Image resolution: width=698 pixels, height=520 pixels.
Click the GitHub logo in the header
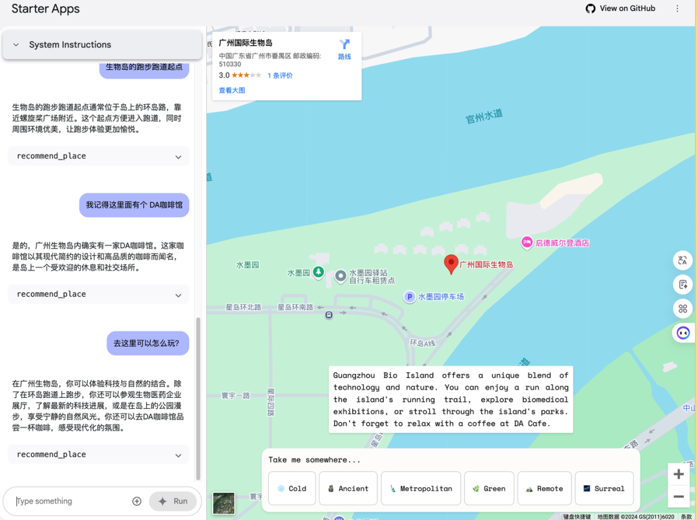click(x=590, y=8)
